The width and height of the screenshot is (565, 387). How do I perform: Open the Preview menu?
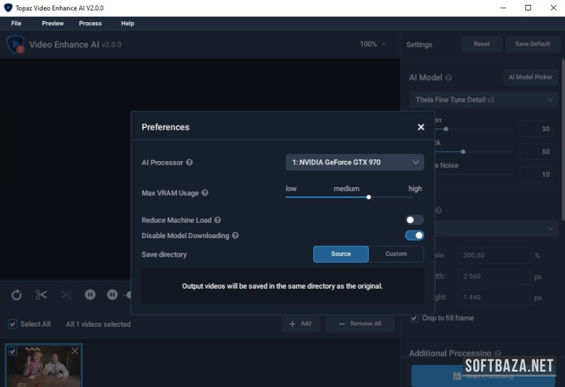point(53,23)
